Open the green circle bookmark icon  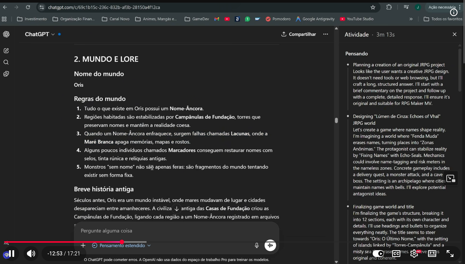[x=247, y=19]
